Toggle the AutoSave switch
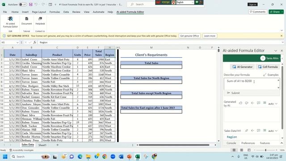 [x=23, y=4]
